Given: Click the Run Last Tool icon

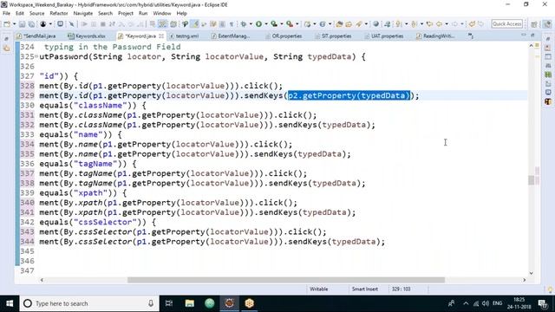Looking at the screenshot, I should [x=290, y=24].
